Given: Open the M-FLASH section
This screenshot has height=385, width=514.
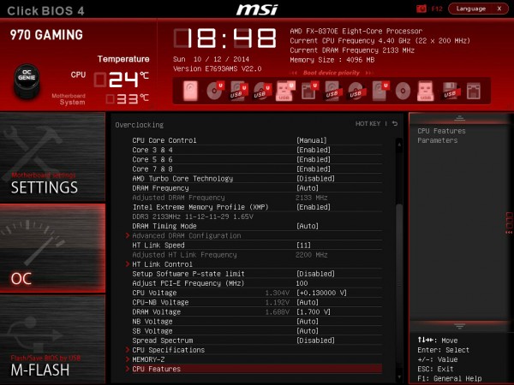Looking at the screenshot, I should (52, 339).
